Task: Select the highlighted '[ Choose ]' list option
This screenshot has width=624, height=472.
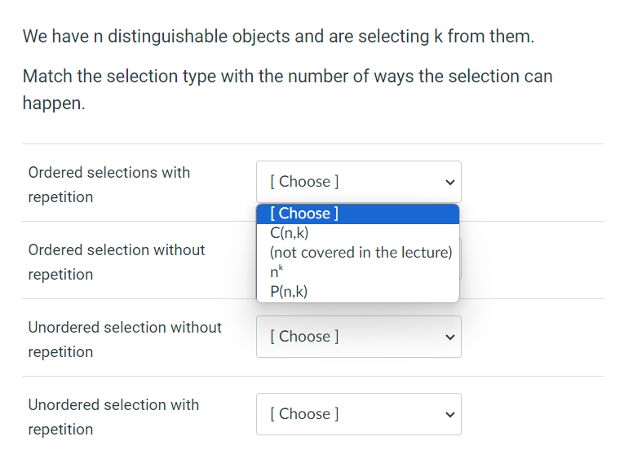Action: pos(303,214)
